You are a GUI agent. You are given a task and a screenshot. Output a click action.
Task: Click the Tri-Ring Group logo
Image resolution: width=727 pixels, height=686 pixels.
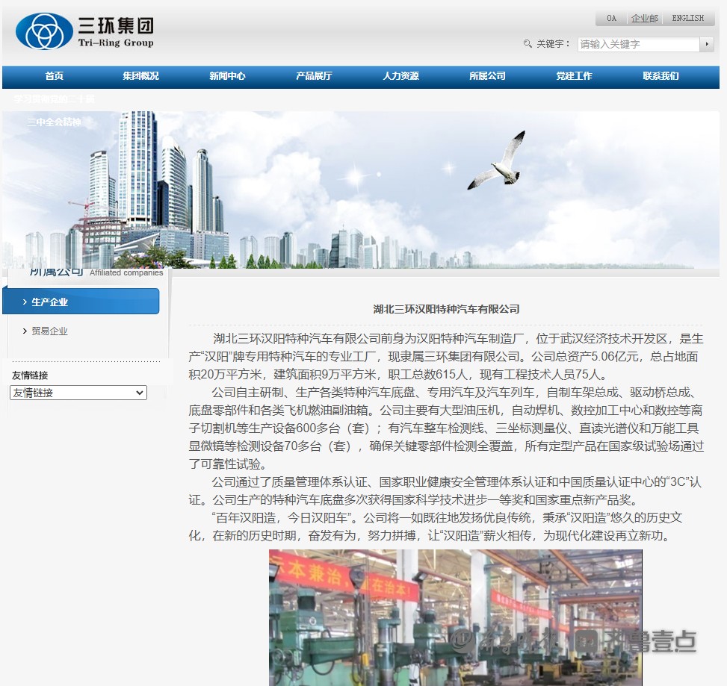85,31
